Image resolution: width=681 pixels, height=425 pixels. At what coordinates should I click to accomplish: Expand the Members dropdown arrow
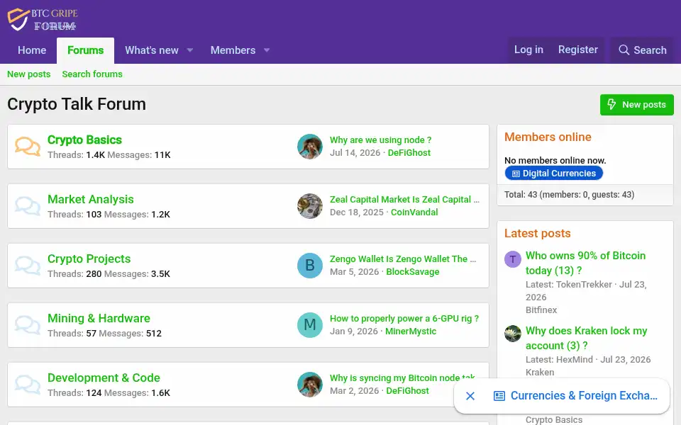(267, 50)
